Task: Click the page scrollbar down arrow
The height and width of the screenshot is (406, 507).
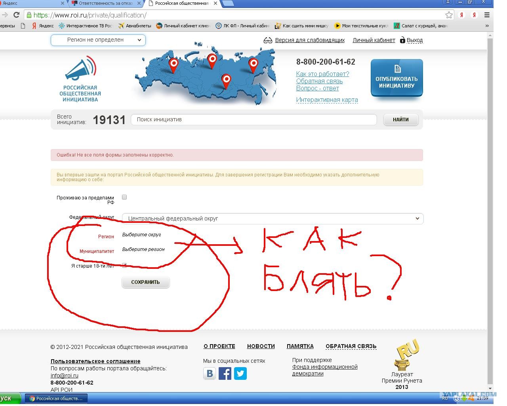Action: (x=490, y=389)
